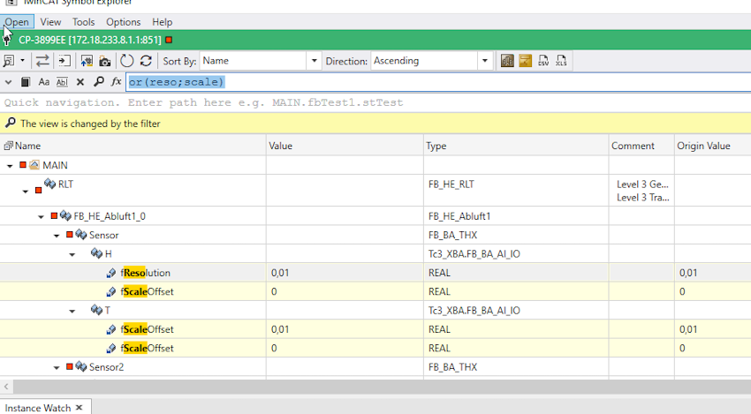Switch to the Instance Watch tab

pos(38,408)
